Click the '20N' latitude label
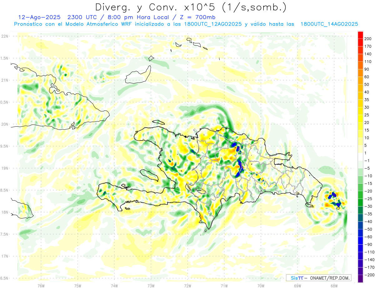Viewport: 375px width, 290px height. coord(4,124)
